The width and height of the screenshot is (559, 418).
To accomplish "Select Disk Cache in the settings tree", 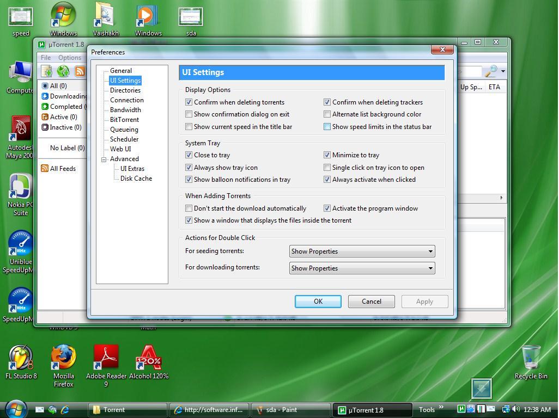I will click(x=136, y=178).
